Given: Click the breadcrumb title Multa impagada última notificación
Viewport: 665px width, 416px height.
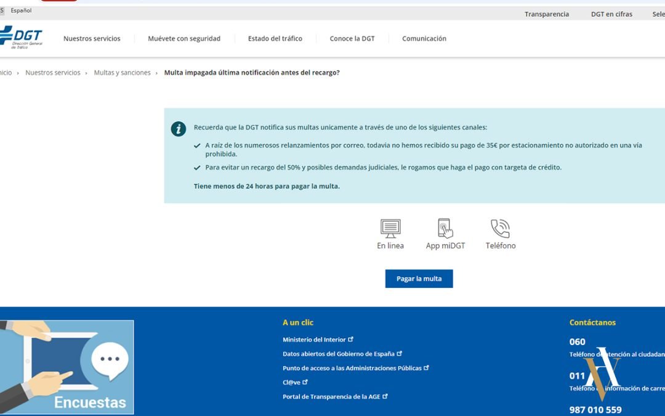Looking at the screenshot, I should coord(252,73).
